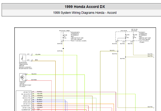Click the GRY label at evaporator sensor pin 1
The image size is (161, 111).
[x=28, y=54]
